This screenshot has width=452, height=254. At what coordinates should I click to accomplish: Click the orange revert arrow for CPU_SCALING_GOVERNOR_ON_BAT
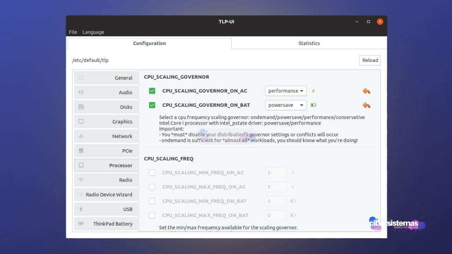coord(366,105)
